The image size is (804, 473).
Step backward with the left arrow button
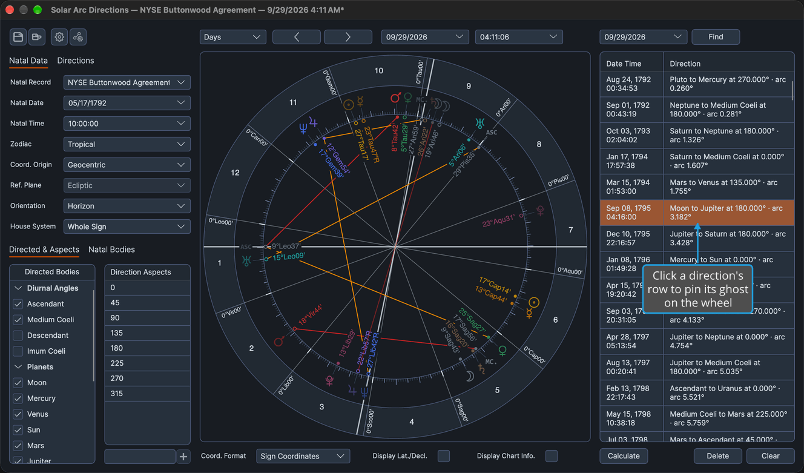(x=297, y=37)
